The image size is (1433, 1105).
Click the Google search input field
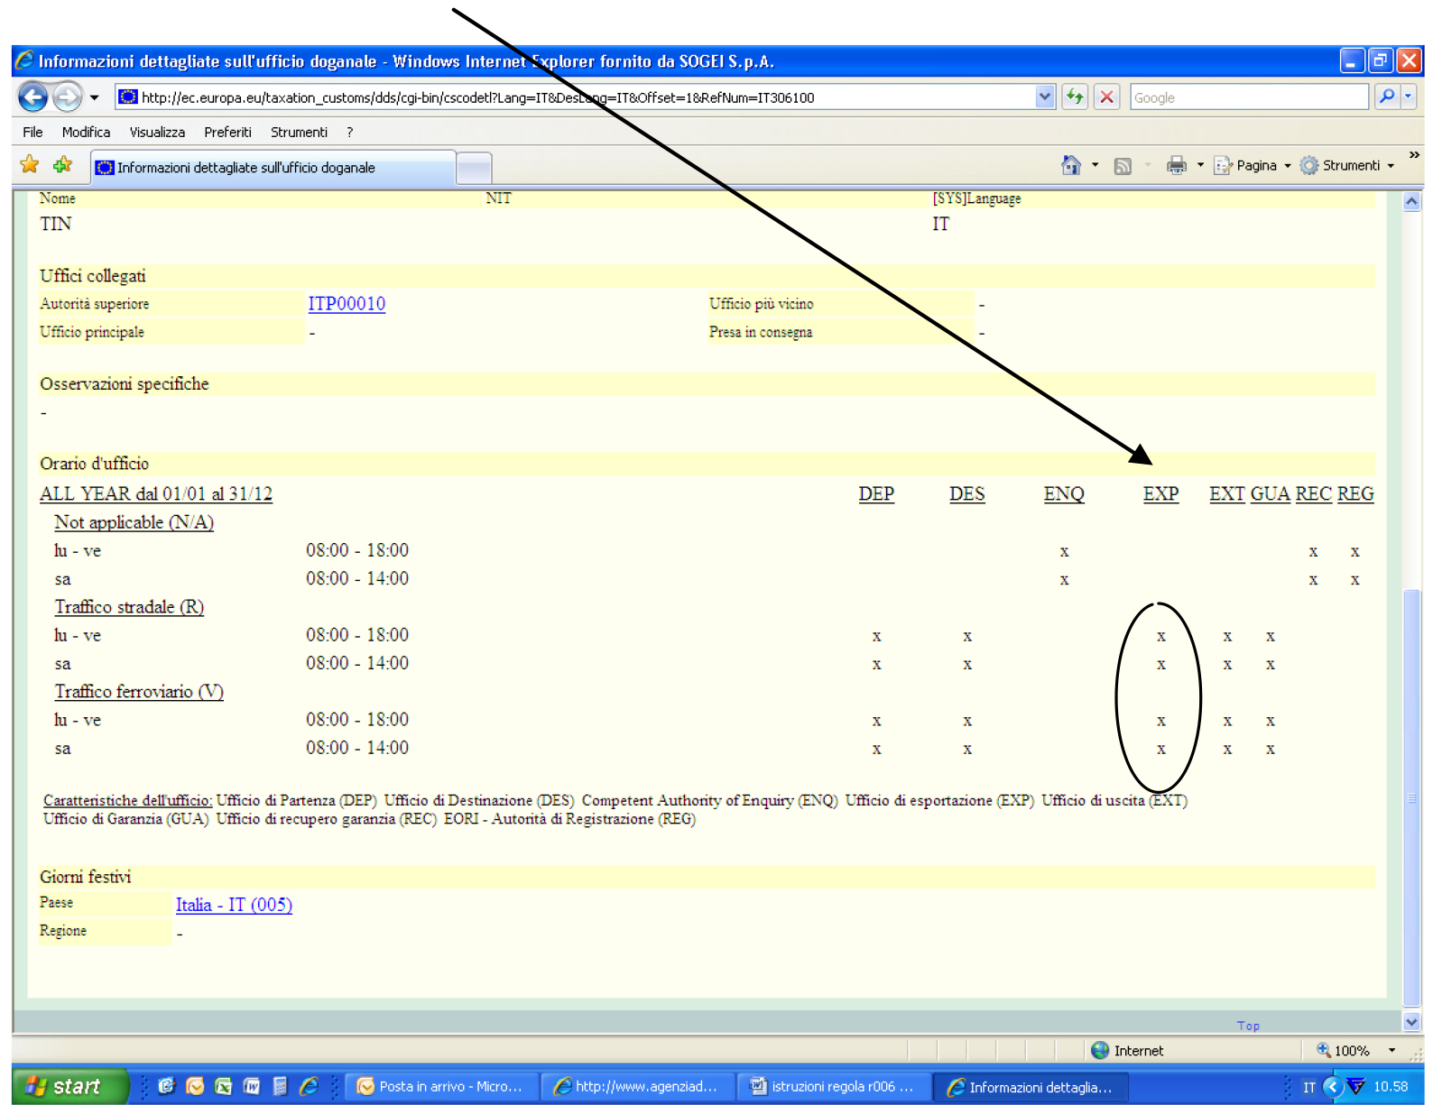pyautogui.click(x=1248, y=97)
